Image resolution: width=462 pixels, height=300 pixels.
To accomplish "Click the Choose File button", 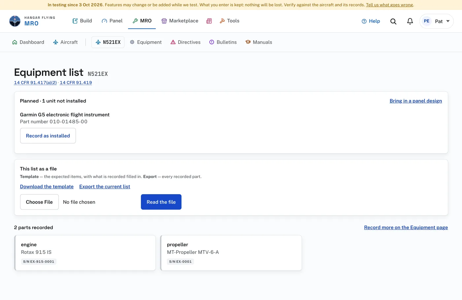I will [x=39, y=202].
